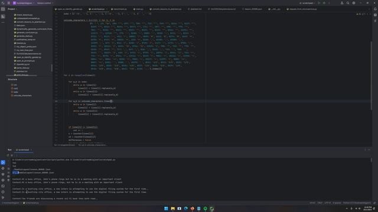The image size is (378, 212).
Task: Open IDE settings gear in title bar
Action: 354,3
